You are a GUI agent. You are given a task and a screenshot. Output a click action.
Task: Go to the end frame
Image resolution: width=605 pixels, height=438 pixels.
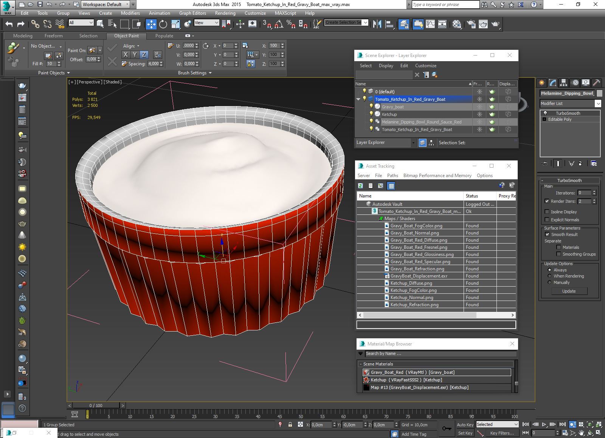coord(563,424)
